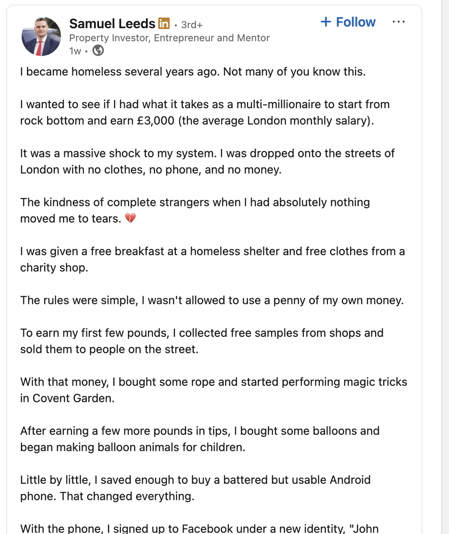Click the Property Investor, Entrepreneur and Mentor headline
449x534 pixels.
[x=169, y=38]
